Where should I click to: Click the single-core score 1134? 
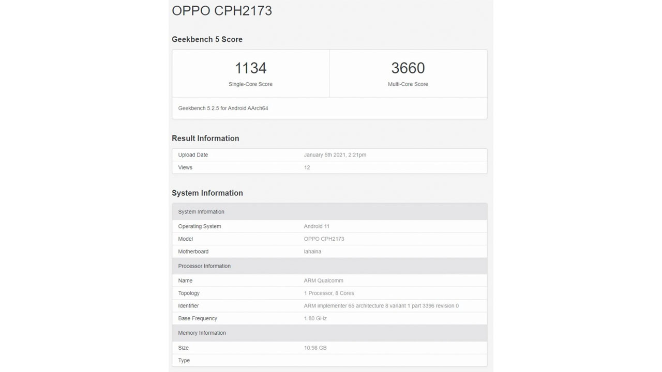[x=250, y=68]
